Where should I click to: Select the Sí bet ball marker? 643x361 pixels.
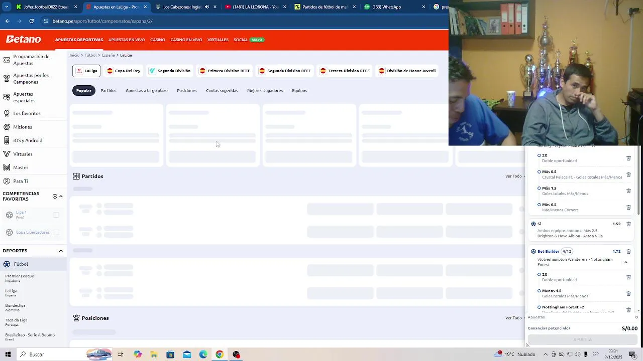533,224
